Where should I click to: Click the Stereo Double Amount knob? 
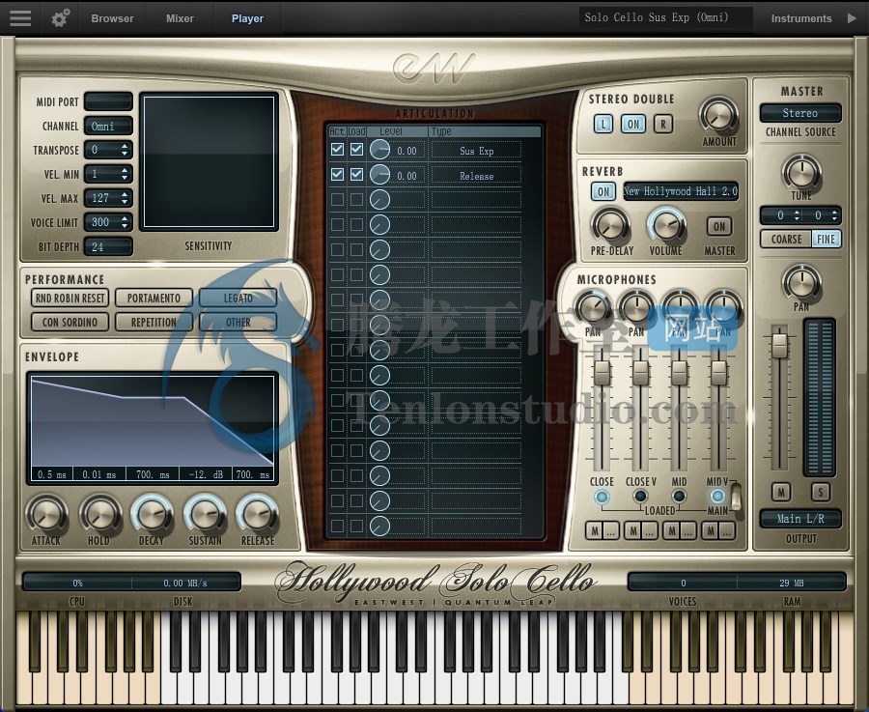pos(718,115)
